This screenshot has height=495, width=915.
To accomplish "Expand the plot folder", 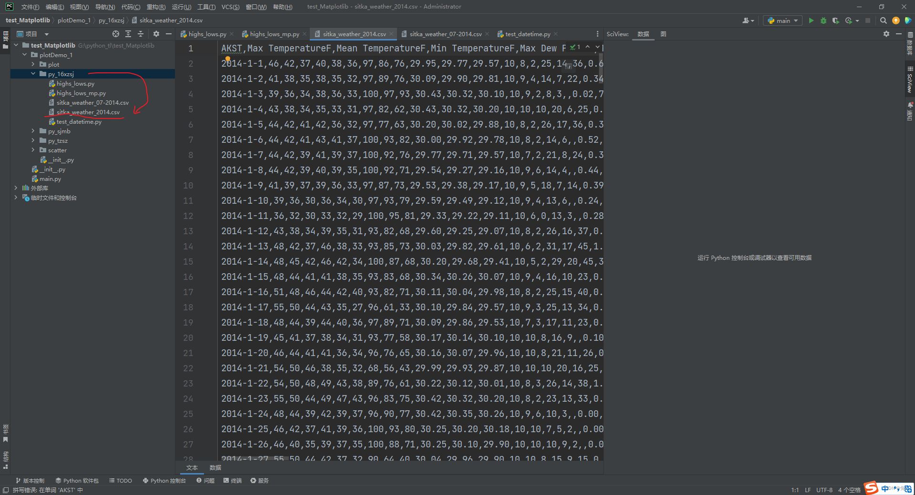I will [x=33, y=64].
